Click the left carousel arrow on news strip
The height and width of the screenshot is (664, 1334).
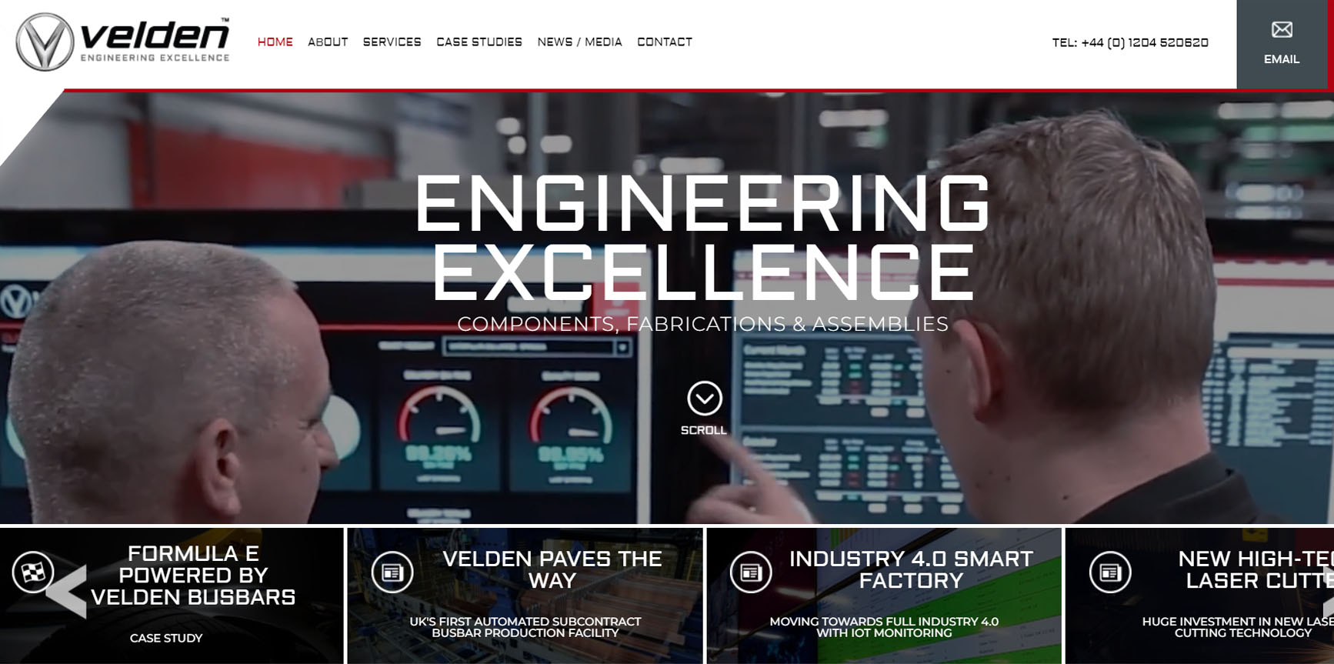pos(67,591)
